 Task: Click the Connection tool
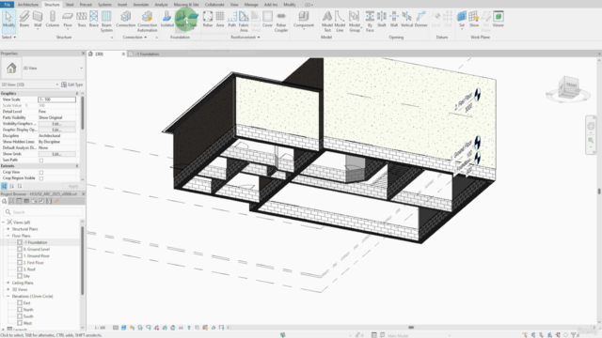click(x=125, y=19)
